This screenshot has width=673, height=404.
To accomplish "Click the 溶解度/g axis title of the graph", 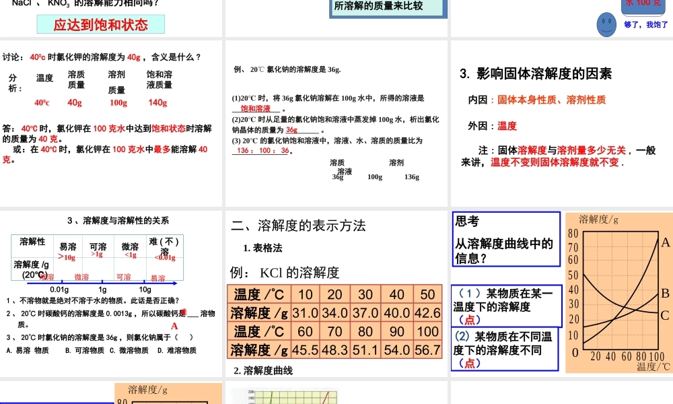I will point(599,220).
